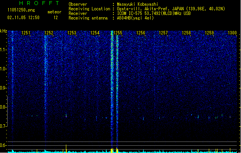The height and width of the screenshot is (153, 241).
Task: Click the 'Observer' field label
Action: click(x=78, y=4)
